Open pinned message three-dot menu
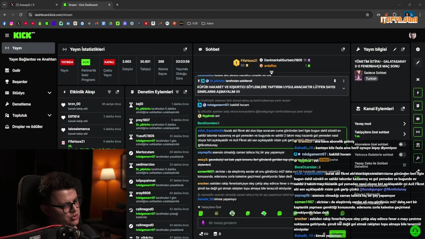425x239 pixels. tap(344, 81)
